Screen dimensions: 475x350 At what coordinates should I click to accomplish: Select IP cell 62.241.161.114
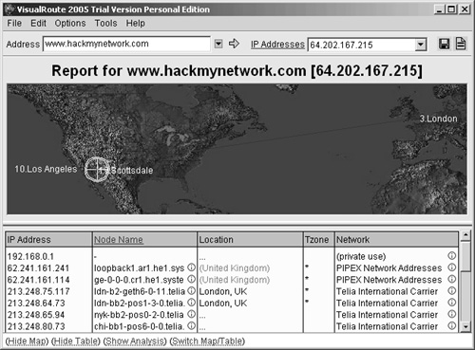coord(38,280)
